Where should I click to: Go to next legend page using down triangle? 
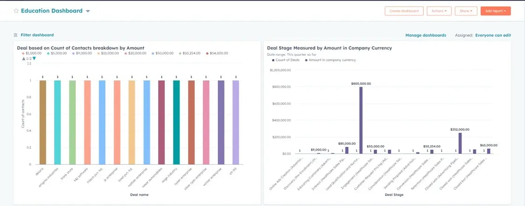[34, 59]
